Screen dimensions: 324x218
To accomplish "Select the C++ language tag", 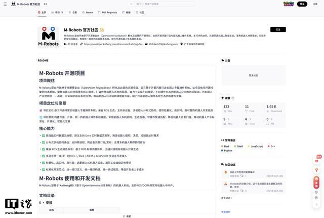I will [271, 146].
